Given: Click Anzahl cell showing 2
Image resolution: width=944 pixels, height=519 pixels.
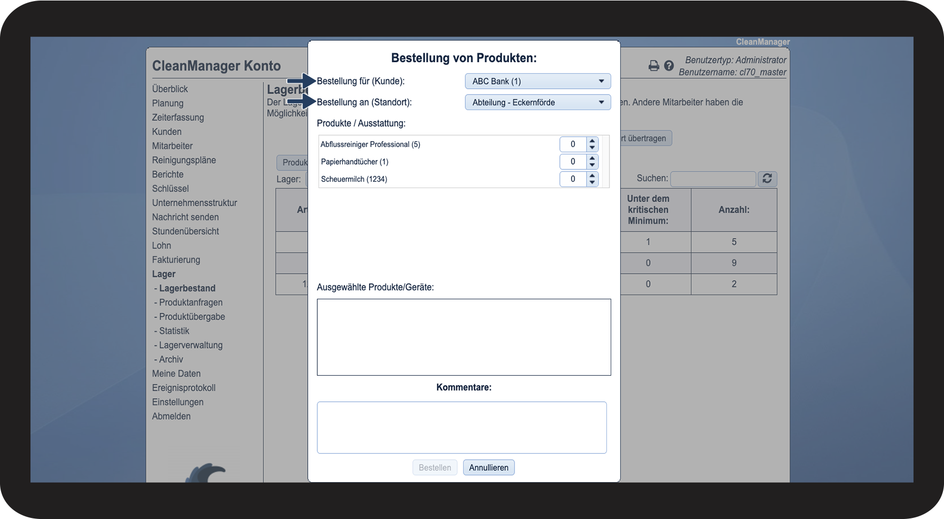Looking at the screenshot, I should pyautogui.click(x=734, y=284).
